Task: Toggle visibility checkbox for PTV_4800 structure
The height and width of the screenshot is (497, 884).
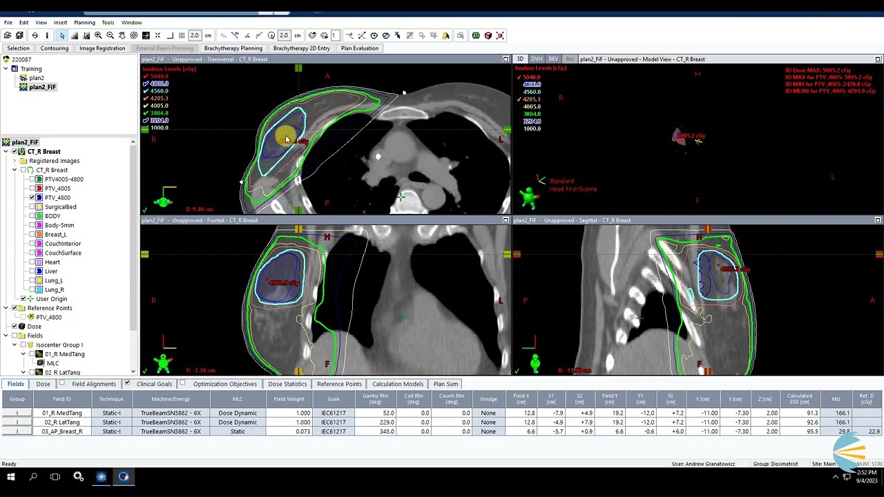Action: click(32, 197)
